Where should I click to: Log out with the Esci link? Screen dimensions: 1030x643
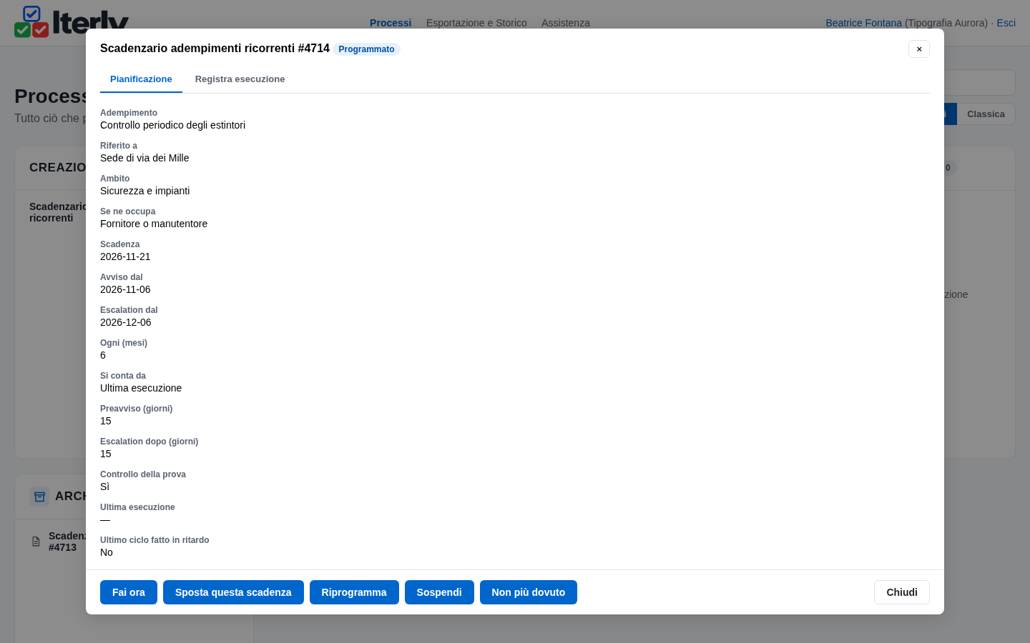pos(1006,23)
